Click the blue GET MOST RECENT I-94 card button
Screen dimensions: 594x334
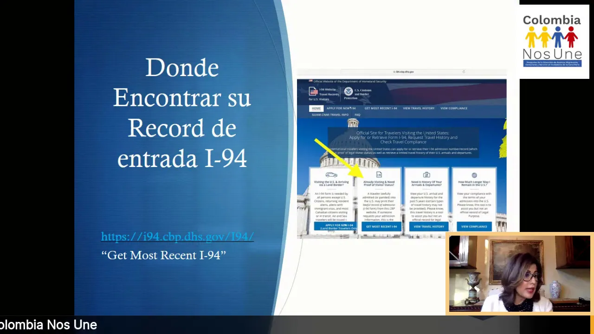coord(381,226)
